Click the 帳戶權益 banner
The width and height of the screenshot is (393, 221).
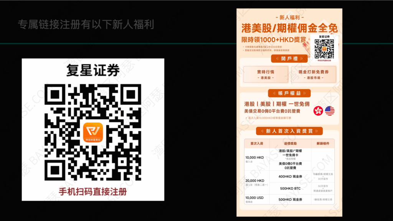point(289,93)
